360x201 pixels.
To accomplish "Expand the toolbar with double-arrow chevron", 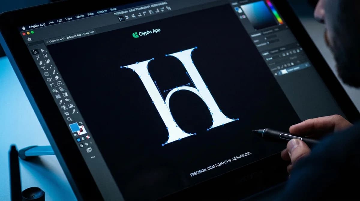I will point(28,45).
